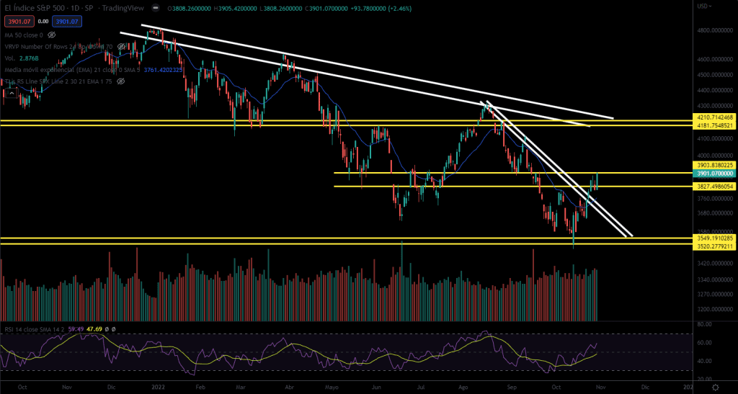Open the USD currency dropdown

click(x=705, y=6)
